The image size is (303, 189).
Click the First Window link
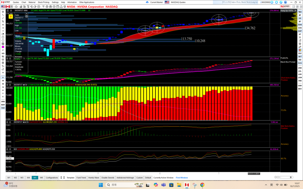coord(182,178)
